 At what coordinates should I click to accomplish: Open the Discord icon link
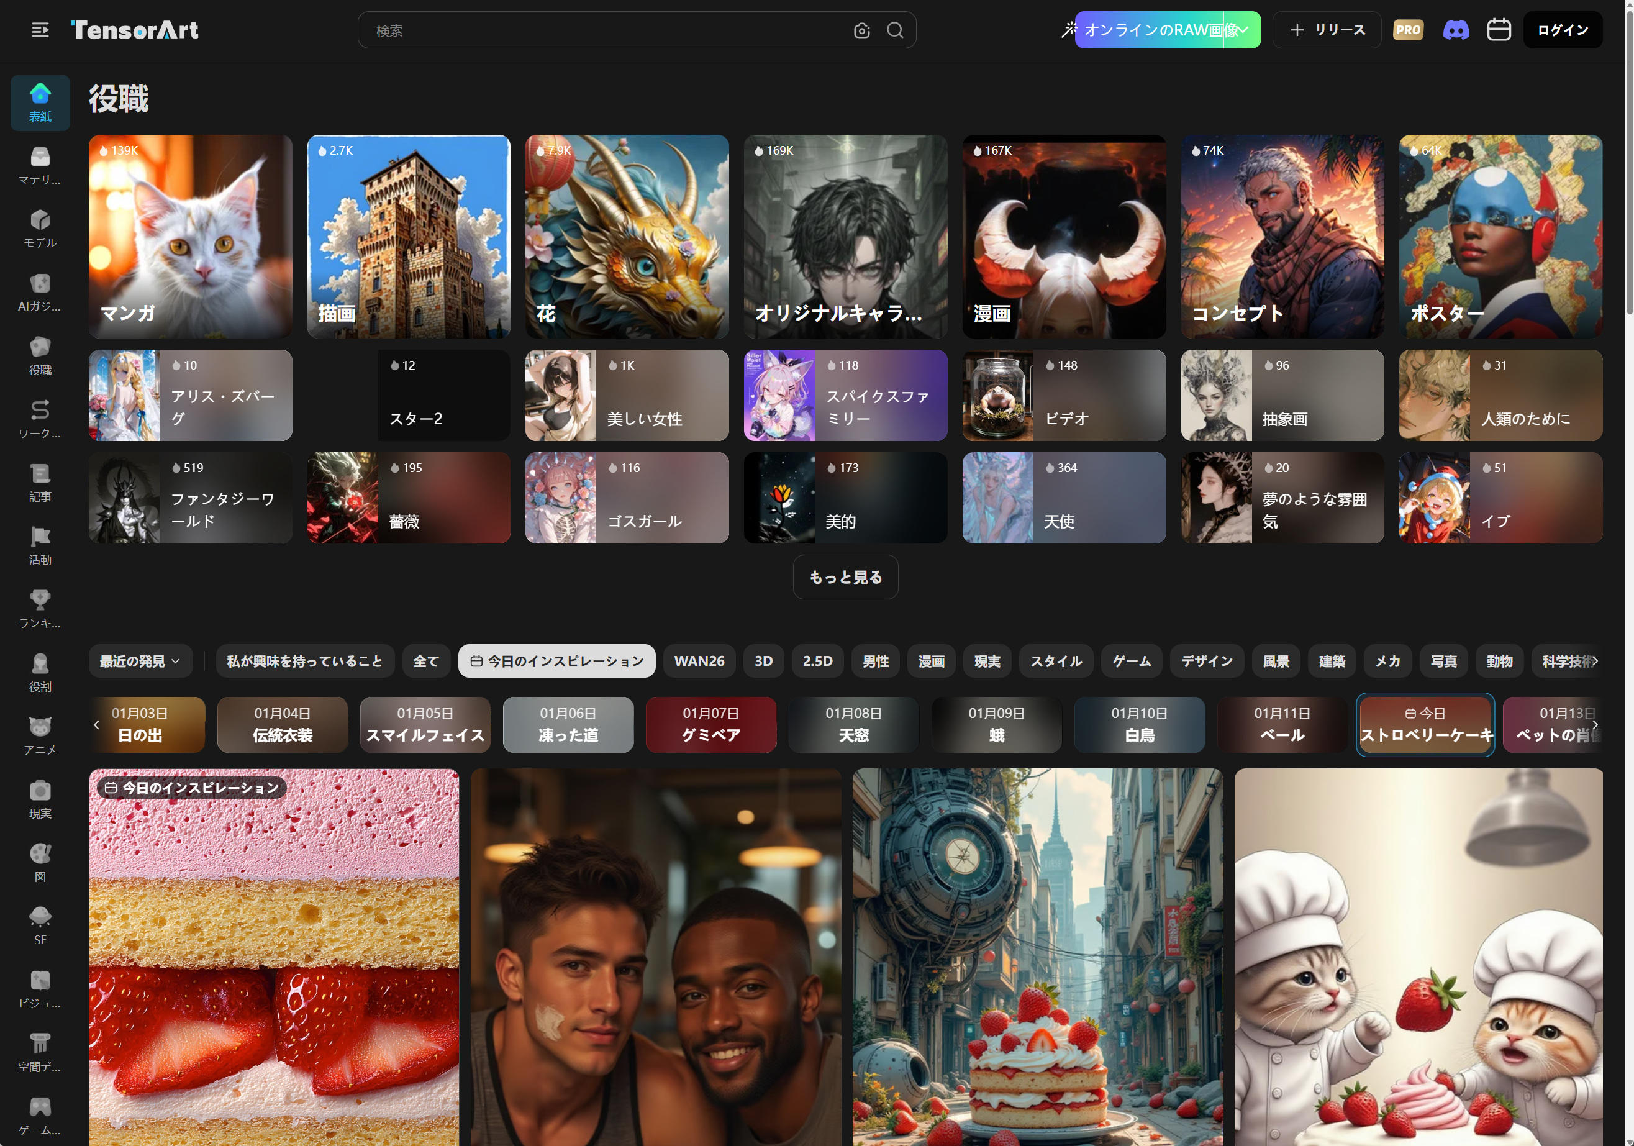point(1455,30)
